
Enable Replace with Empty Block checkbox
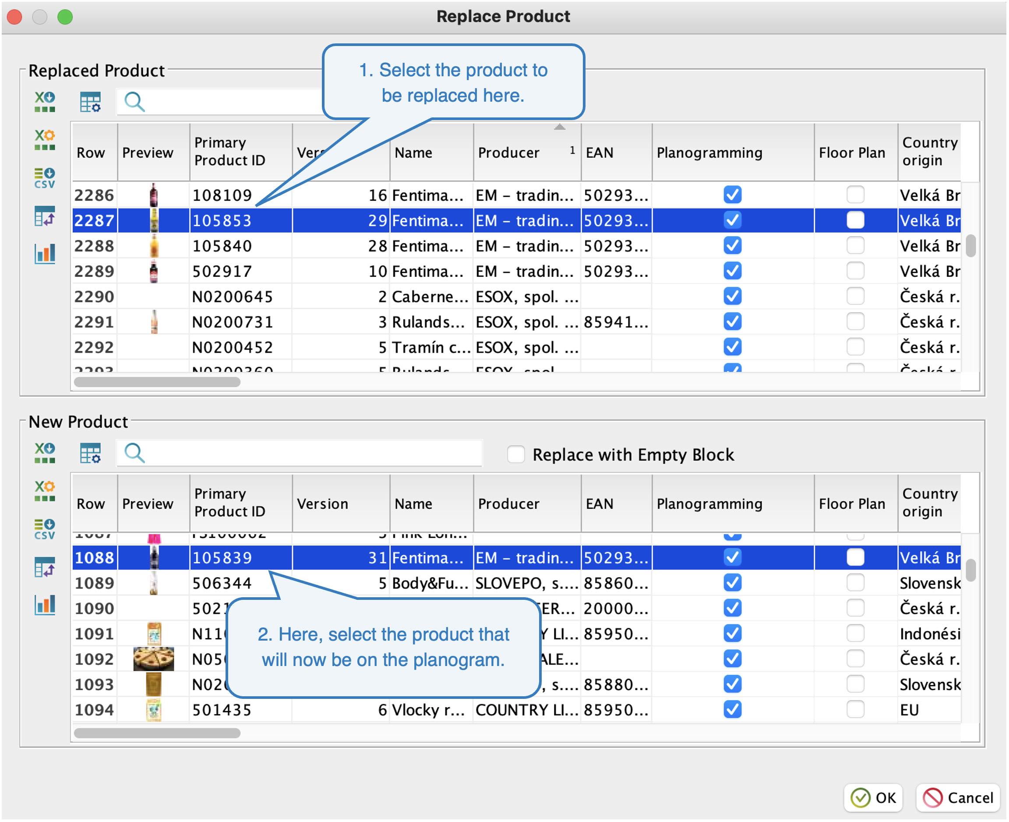point(516,454)
